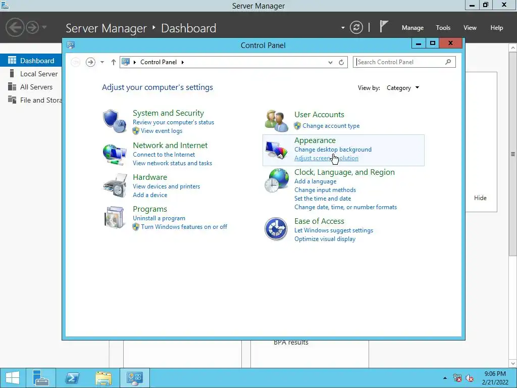
Task: Open the Server Manager navigation history dropdown
Action: pos(44,27)
